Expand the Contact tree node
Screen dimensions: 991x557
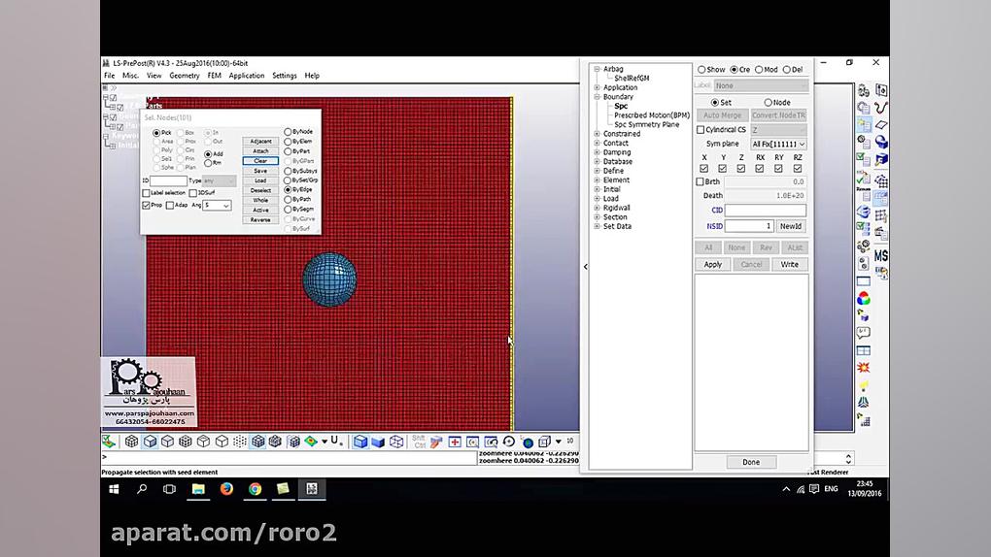point(598,144)
